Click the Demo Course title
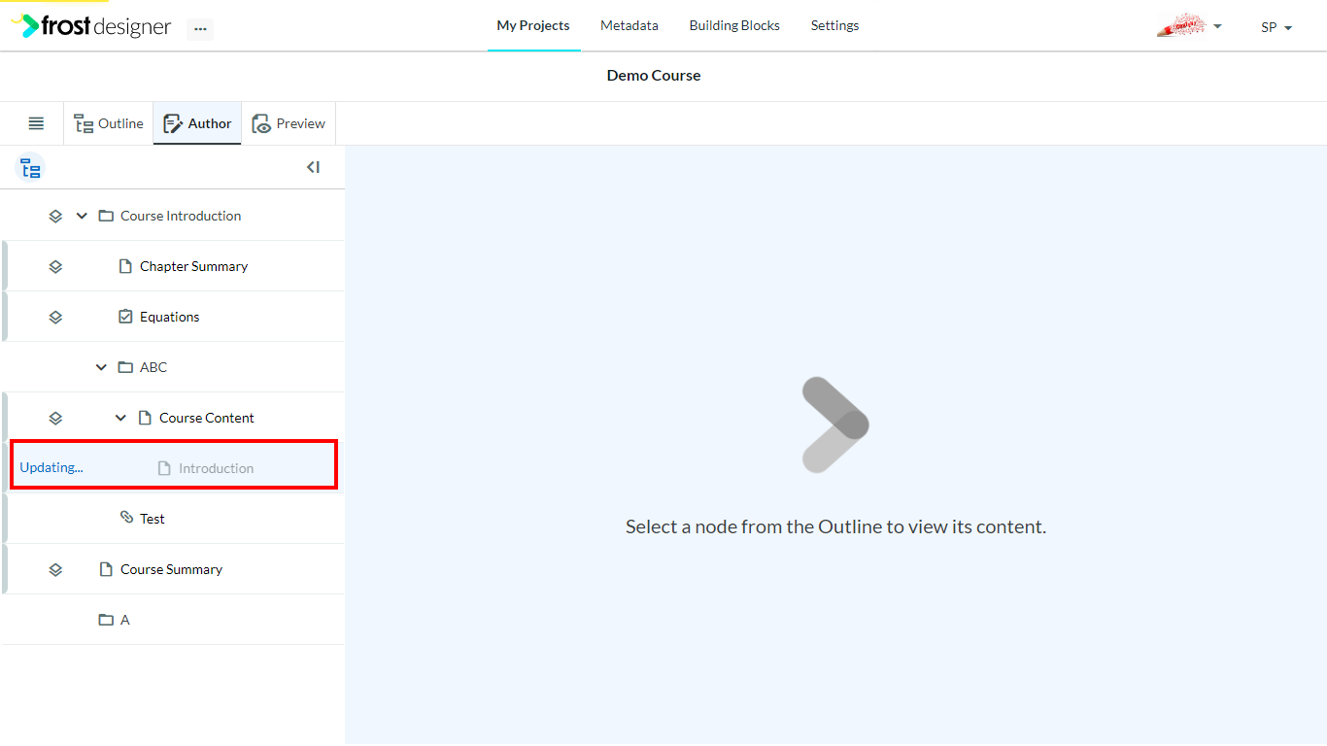Image resolution: width=1327 pixels, height=746 pixels. 654,76
